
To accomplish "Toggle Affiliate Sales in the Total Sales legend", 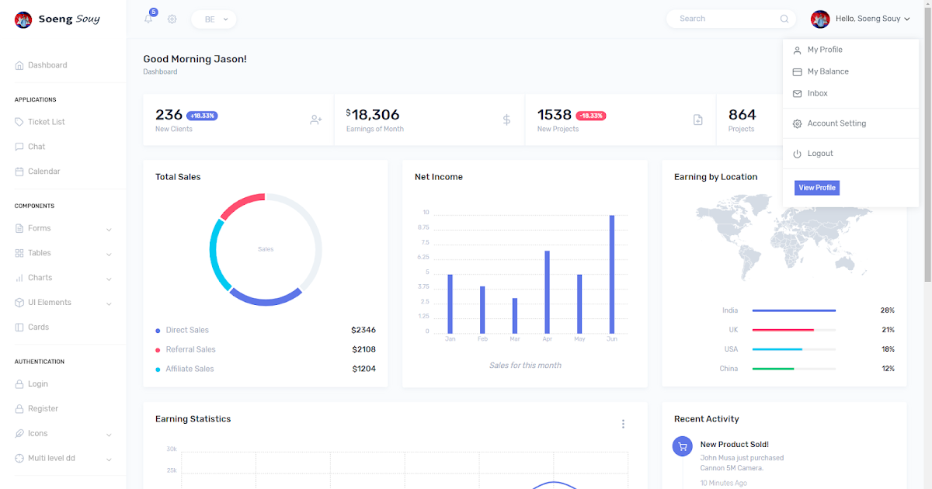I will click(x=188, y=369).
